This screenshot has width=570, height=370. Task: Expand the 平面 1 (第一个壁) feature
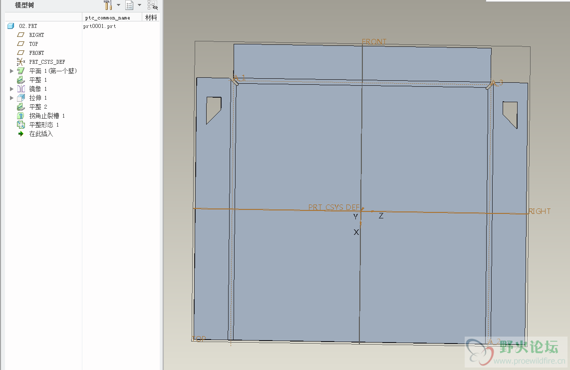tap(11, 71)
